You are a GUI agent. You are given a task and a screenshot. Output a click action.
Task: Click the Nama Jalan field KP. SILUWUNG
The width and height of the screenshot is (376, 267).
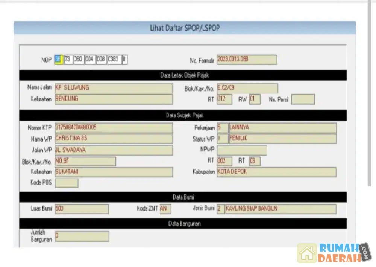pos(114,88)
